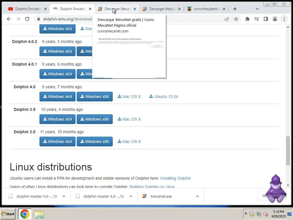Click the page vertical scrollbar thumb
The width and height of the screenshot is (293, 220).
pyautogui.click(x=288, y=151)
